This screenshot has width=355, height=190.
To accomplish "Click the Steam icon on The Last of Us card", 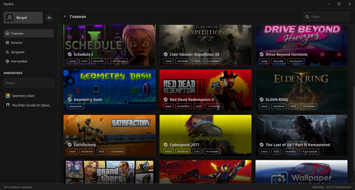I will click(262, 145).
